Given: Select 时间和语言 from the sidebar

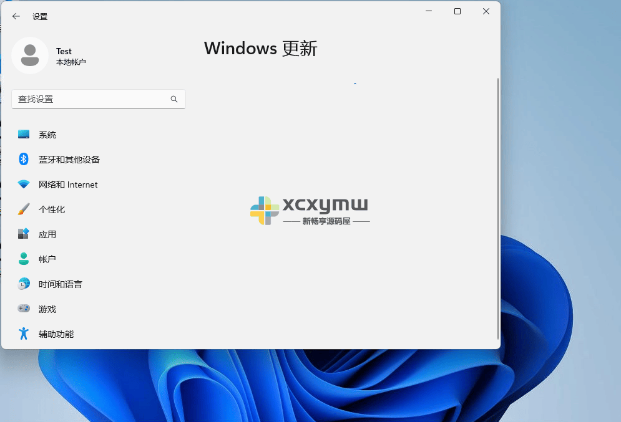Looking at the screenshot, I should [59, 284].
